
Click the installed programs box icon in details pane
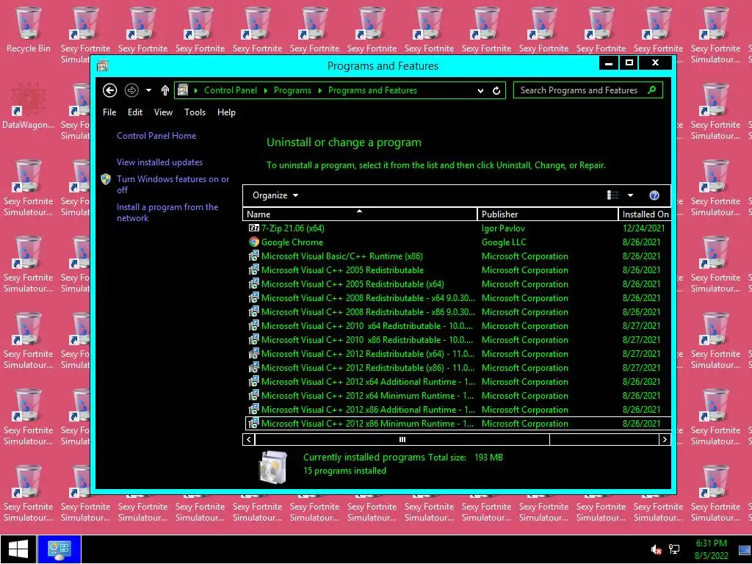point(273,466)
